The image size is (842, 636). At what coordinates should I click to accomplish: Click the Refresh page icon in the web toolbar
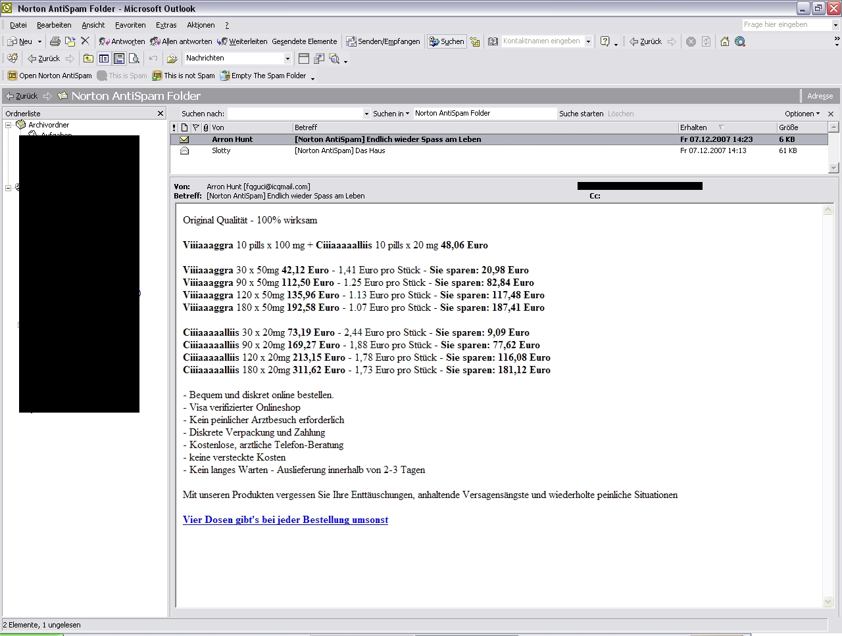tap(706, 41)
